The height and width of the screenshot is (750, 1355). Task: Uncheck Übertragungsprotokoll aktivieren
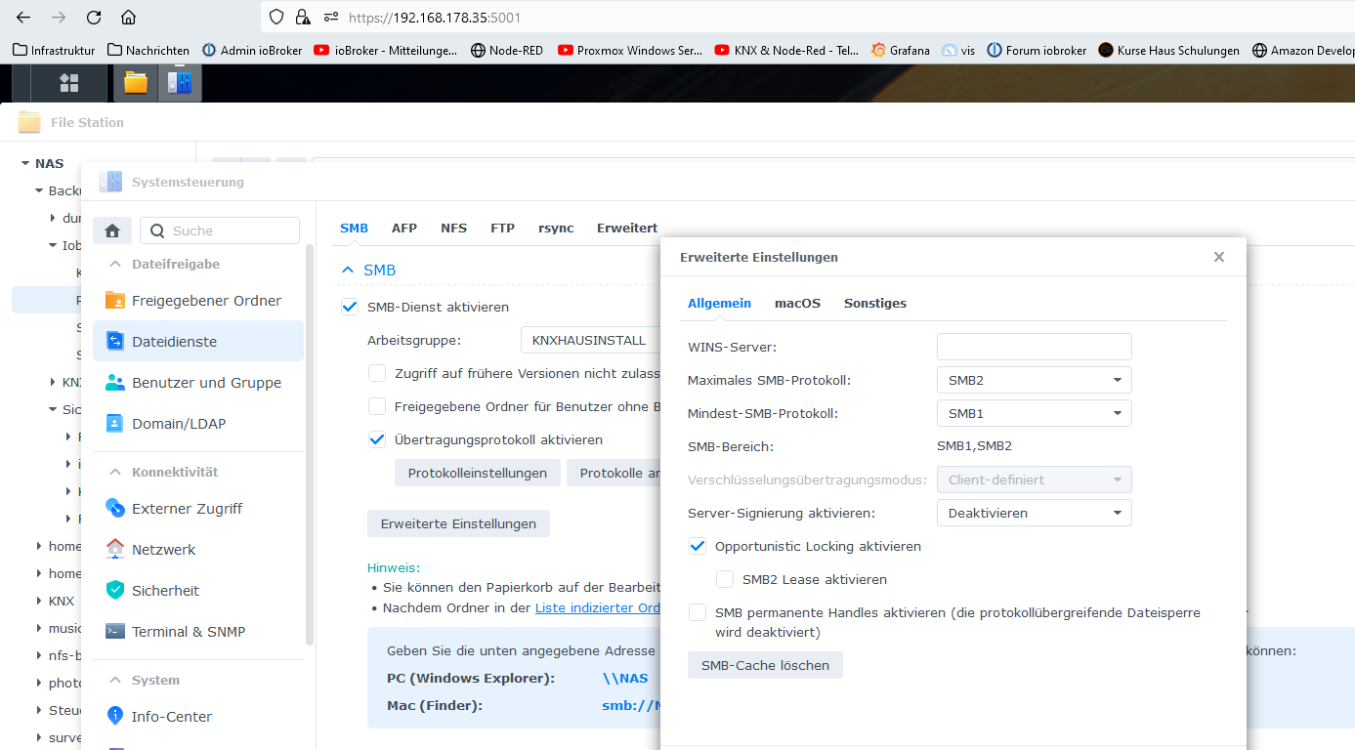(377, 439)
